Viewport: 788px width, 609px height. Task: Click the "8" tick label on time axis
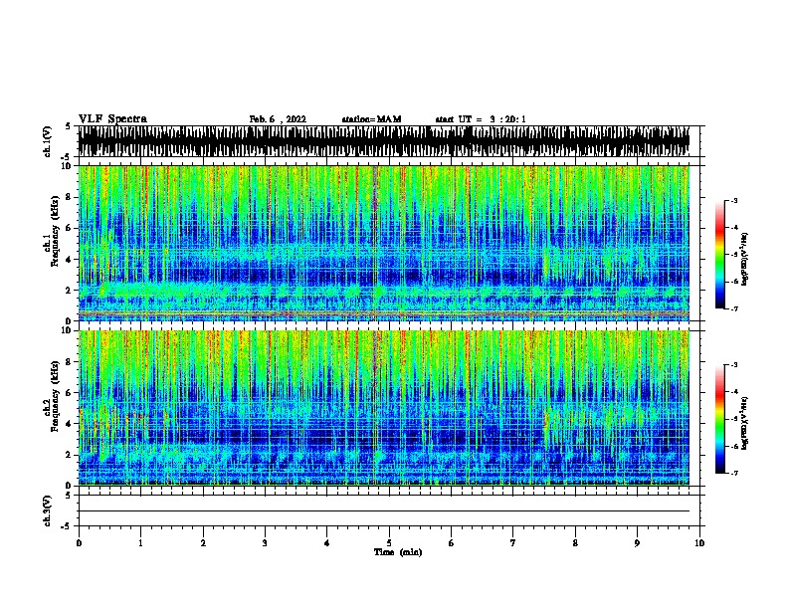575,543
